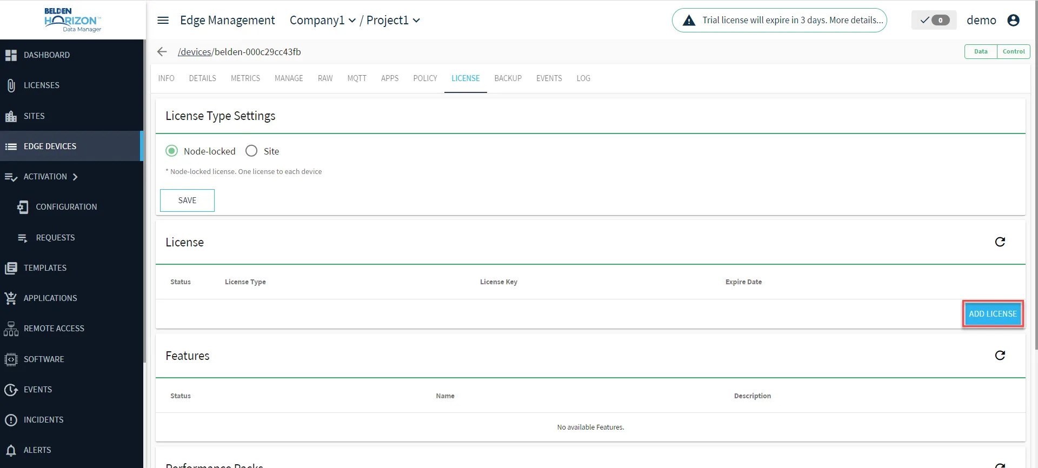Click the Alerts bell icon
This screenshot has height=468, width=1038.
coord(11,450)
